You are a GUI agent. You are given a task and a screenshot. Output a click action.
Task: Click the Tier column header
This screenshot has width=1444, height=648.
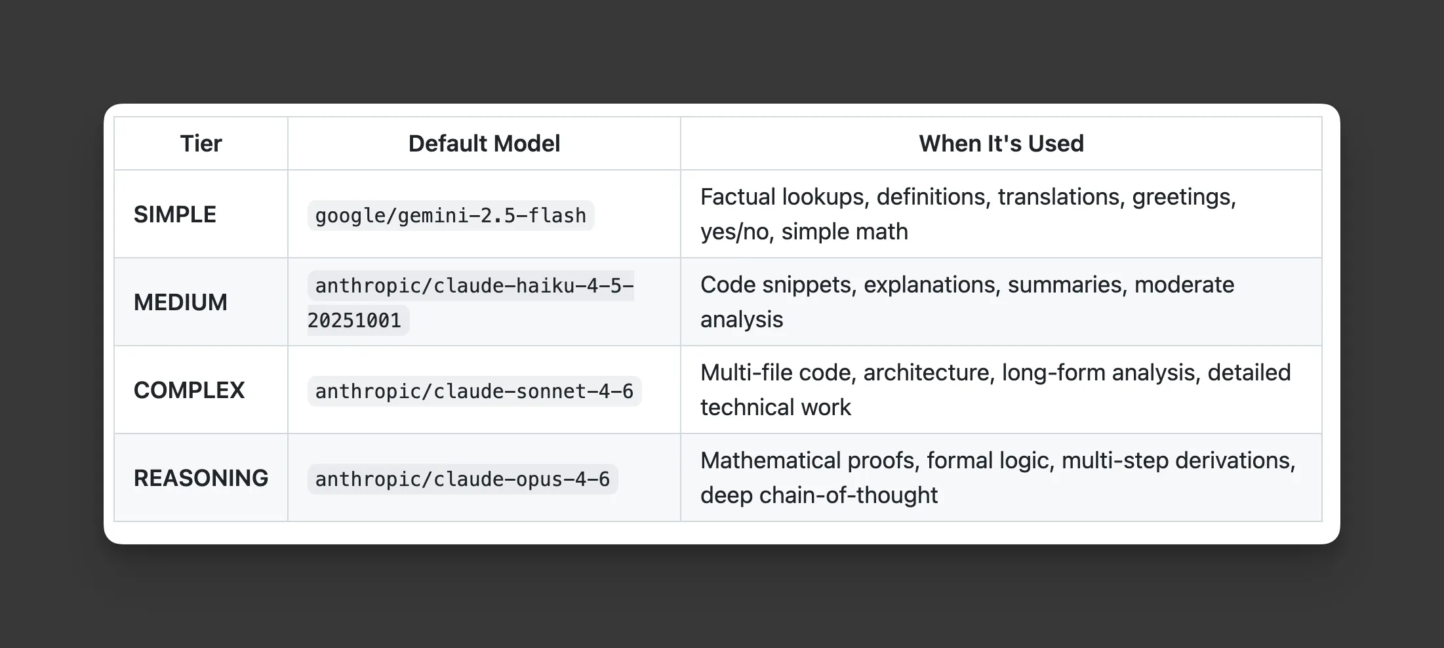click(x=201, y=144)
